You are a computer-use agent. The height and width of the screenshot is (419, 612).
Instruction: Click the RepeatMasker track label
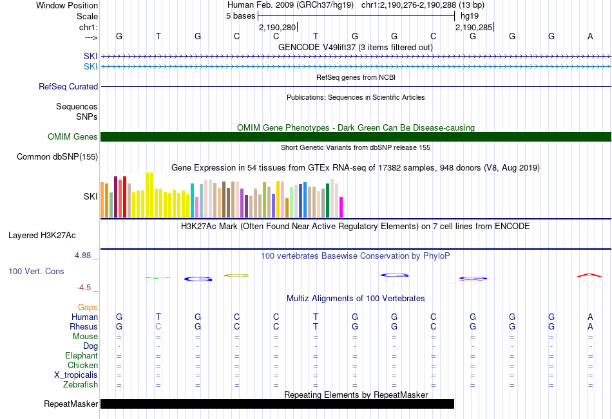pyautogui.click(x=71, y=404)
